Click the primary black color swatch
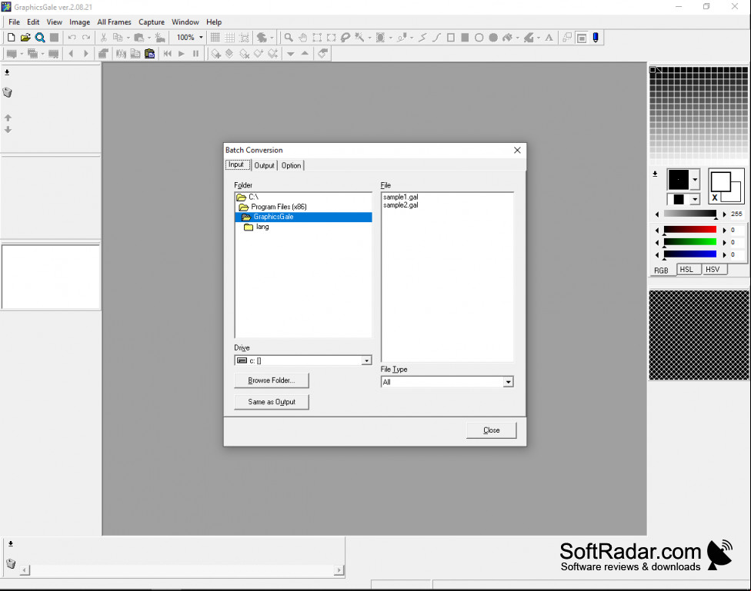Image resolution: width=751 pixels, height=591 pixels. [x=679, y=180]
